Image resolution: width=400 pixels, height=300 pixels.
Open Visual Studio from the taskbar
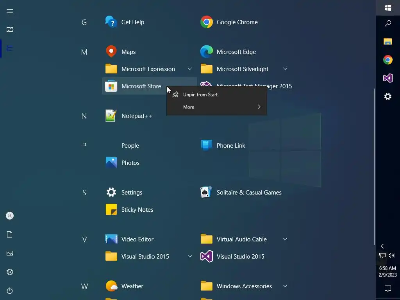[388, 78]
